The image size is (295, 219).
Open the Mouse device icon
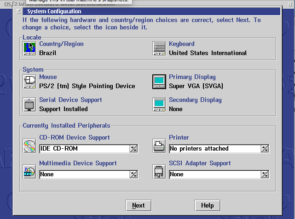(29, 81)
